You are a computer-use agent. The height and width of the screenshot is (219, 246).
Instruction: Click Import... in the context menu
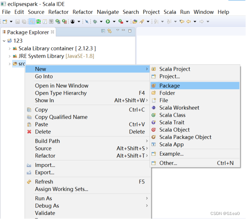pos(87,165)
